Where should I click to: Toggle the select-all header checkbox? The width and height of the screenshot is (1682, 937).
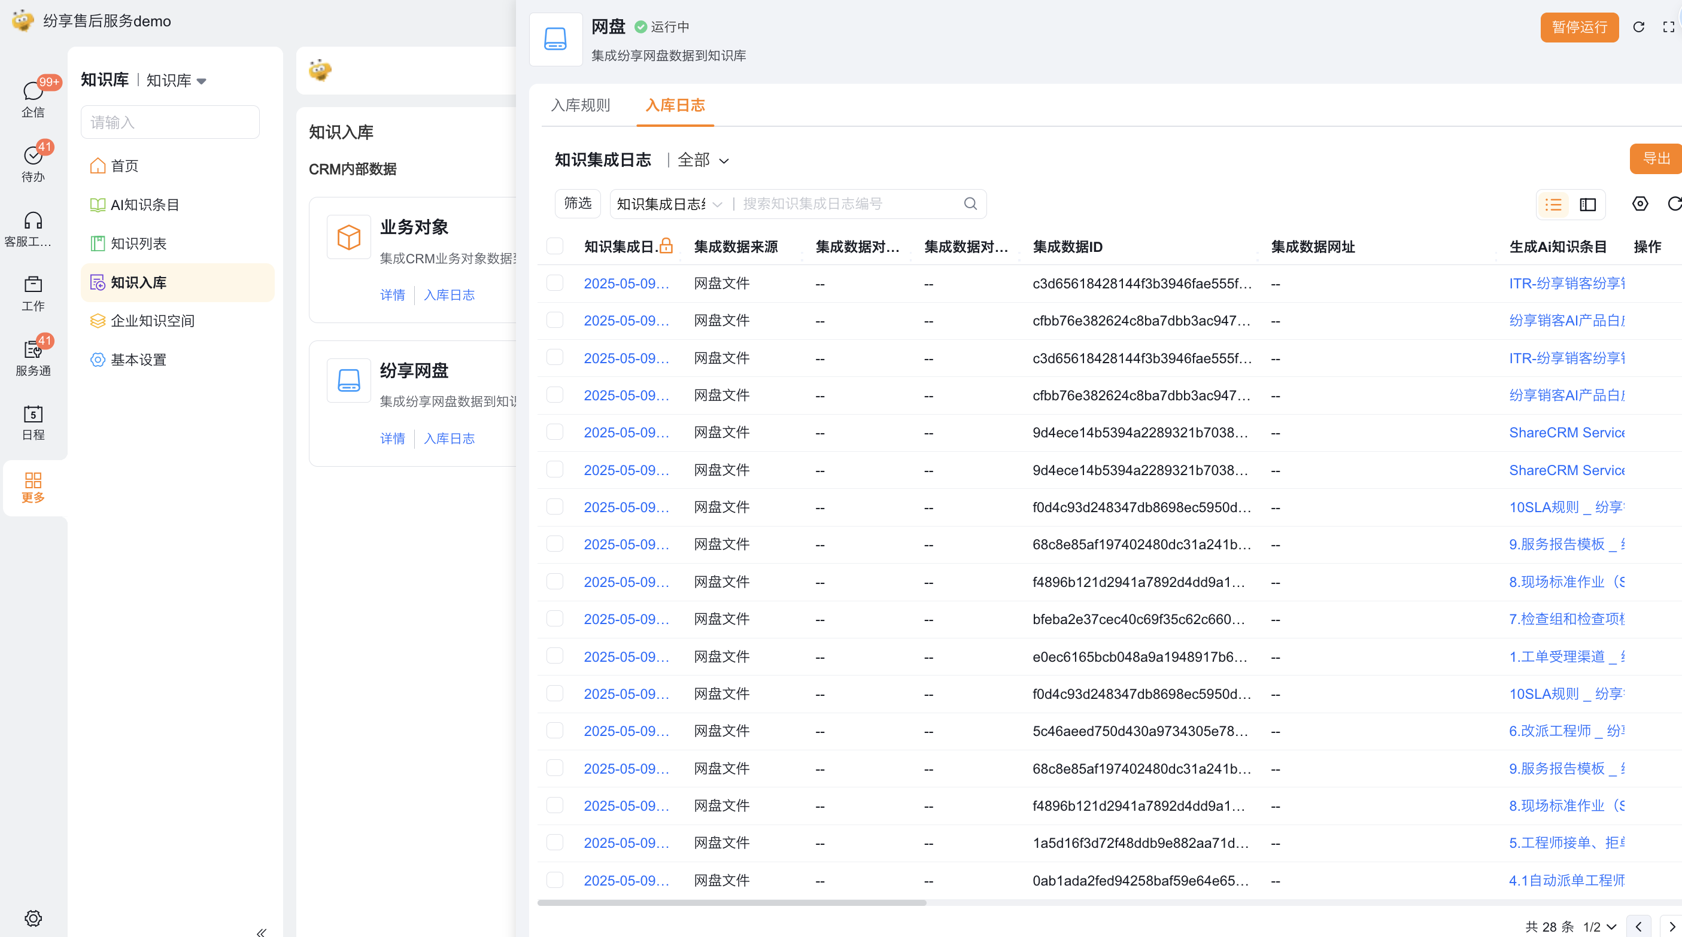[x=554, y=246]
